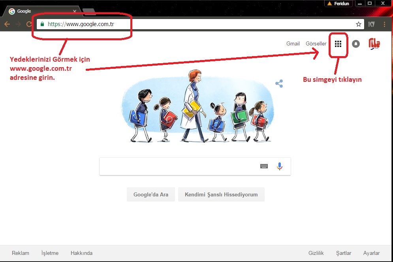Screen dimensions: 393x262
Task: Start voice search with the microphone
Action: (x=280, y=166)
